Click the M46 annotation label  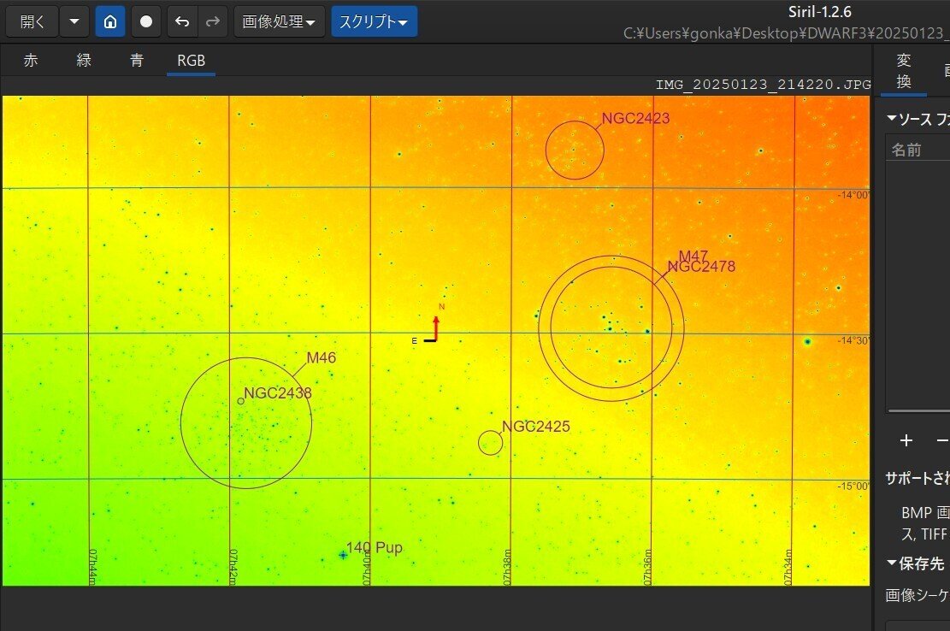pos(322,358)
